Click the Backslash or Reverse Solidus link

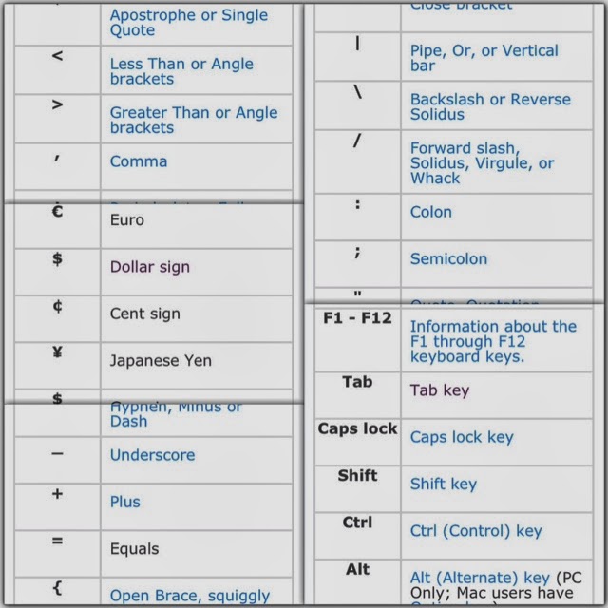(490, 106)
